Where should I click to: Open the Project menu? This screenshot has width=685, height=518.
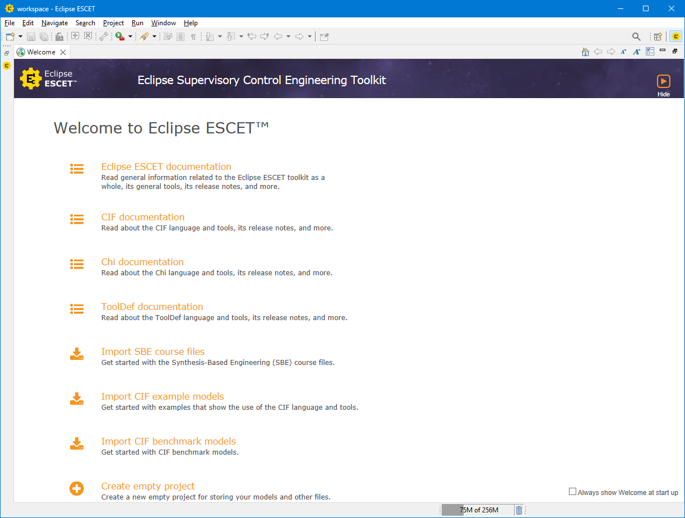pyautogui.click(x=113, y=23)
